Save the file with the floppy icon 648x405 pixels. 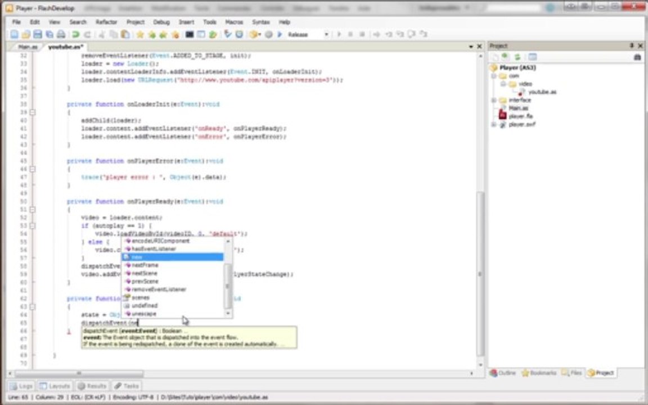tap(38, 34)
